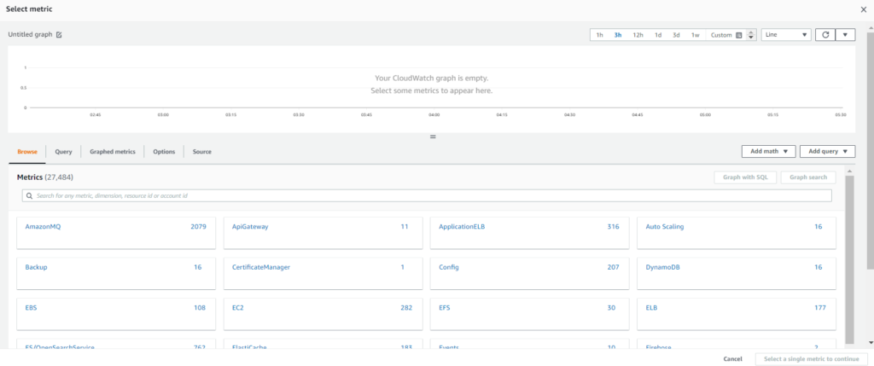874x366 pixels.
Task: Edit the Untitled graph name pencil icon
Action: click(59, 34)
